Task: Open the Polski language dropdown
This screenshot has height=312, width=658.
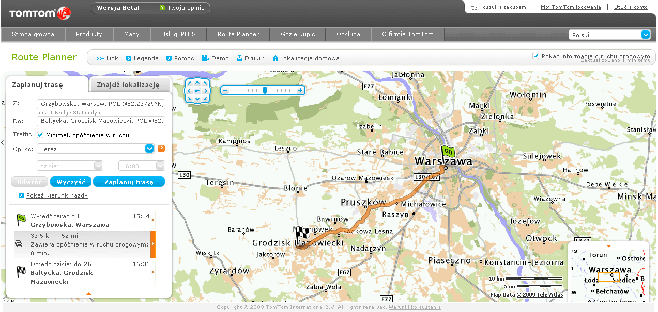Action: (609, 35)
